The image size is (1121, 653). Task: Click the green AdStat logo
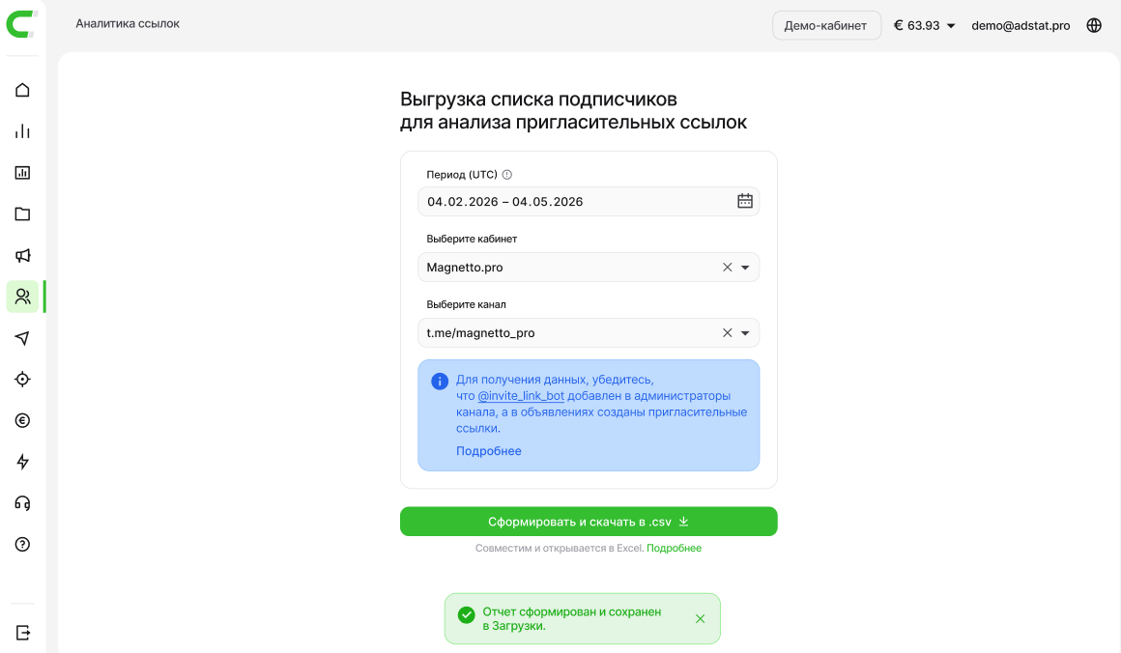[x=21, y=23]
